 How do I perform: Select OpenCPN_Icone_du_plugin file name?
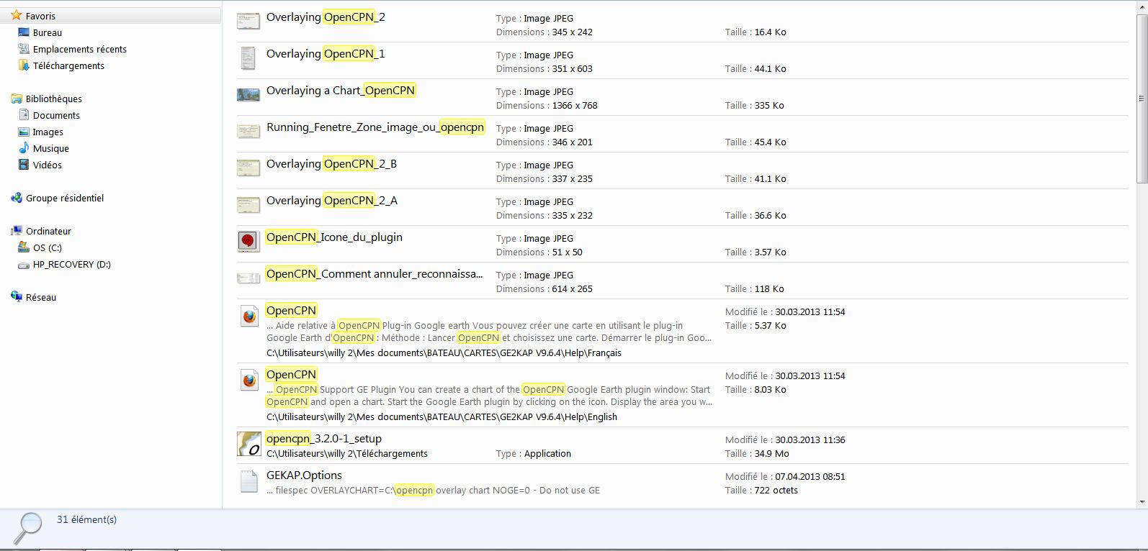[334, 237]
